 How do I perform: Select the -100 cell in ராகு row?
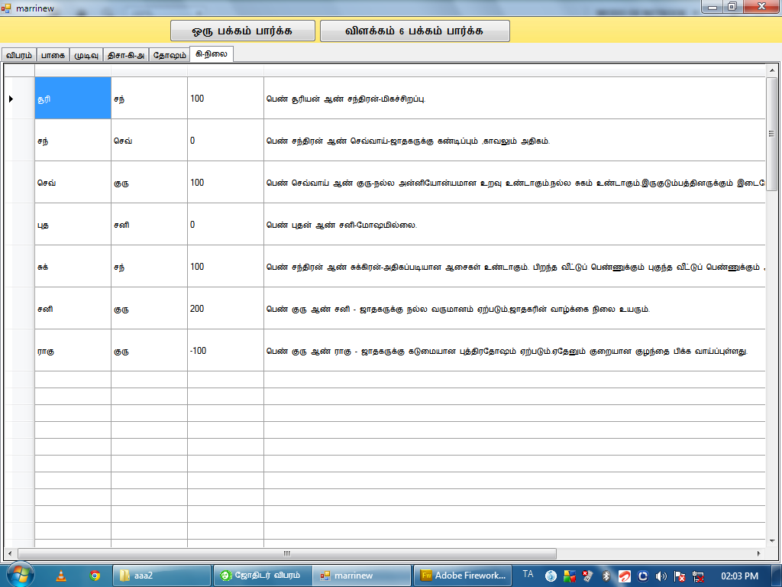point(225,351)
